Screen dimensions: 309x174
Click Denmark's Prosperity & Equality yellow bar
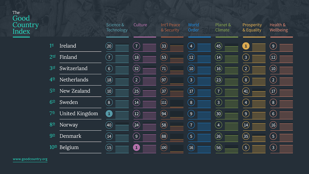259,139
